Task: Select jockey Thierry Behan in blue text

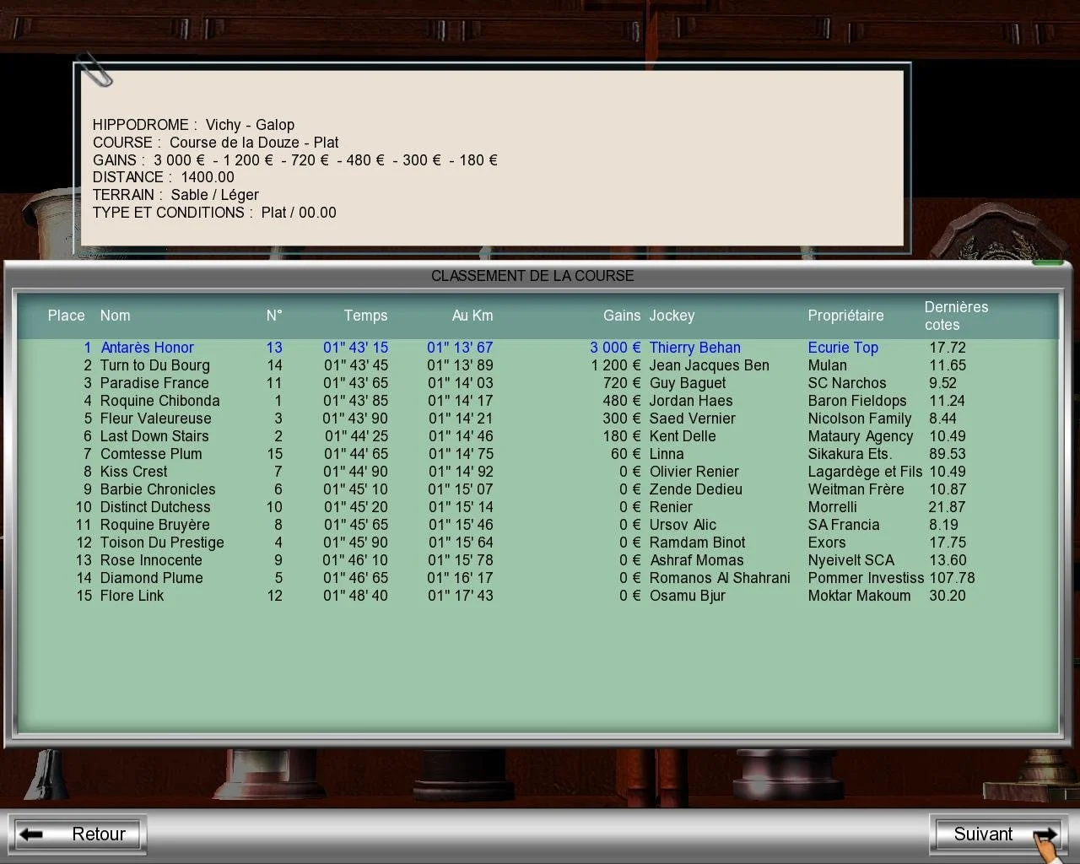Action: pyautogui.click(x=694, y=348)
